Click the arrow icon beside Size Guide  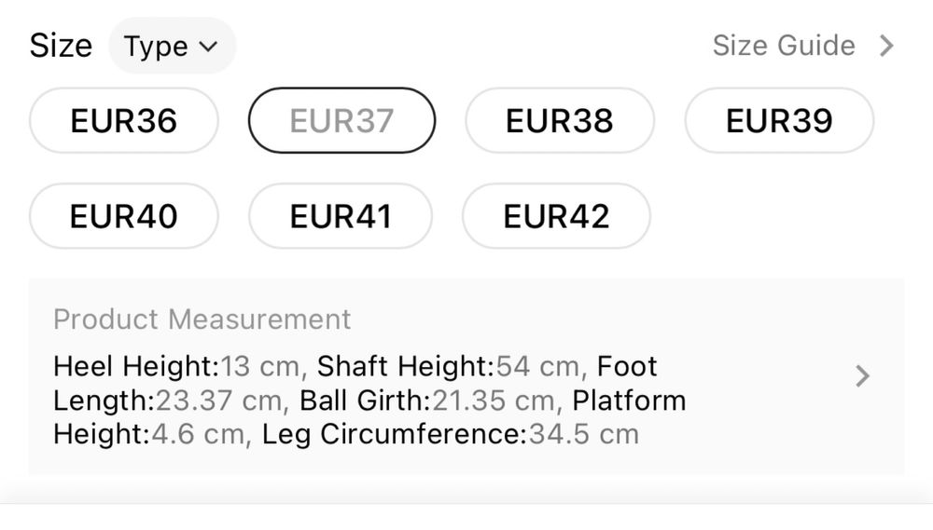point(886,46)
